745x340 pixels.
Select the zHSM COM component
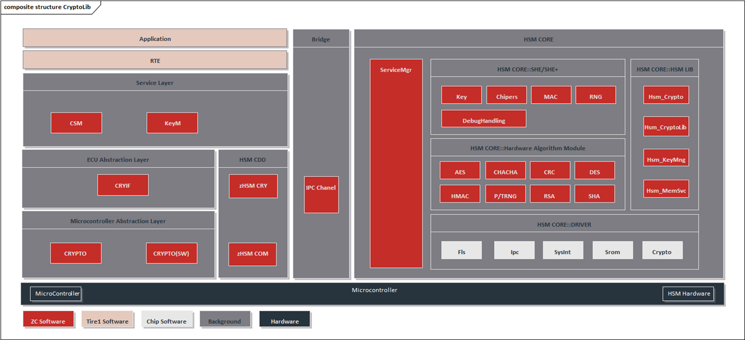253,254
